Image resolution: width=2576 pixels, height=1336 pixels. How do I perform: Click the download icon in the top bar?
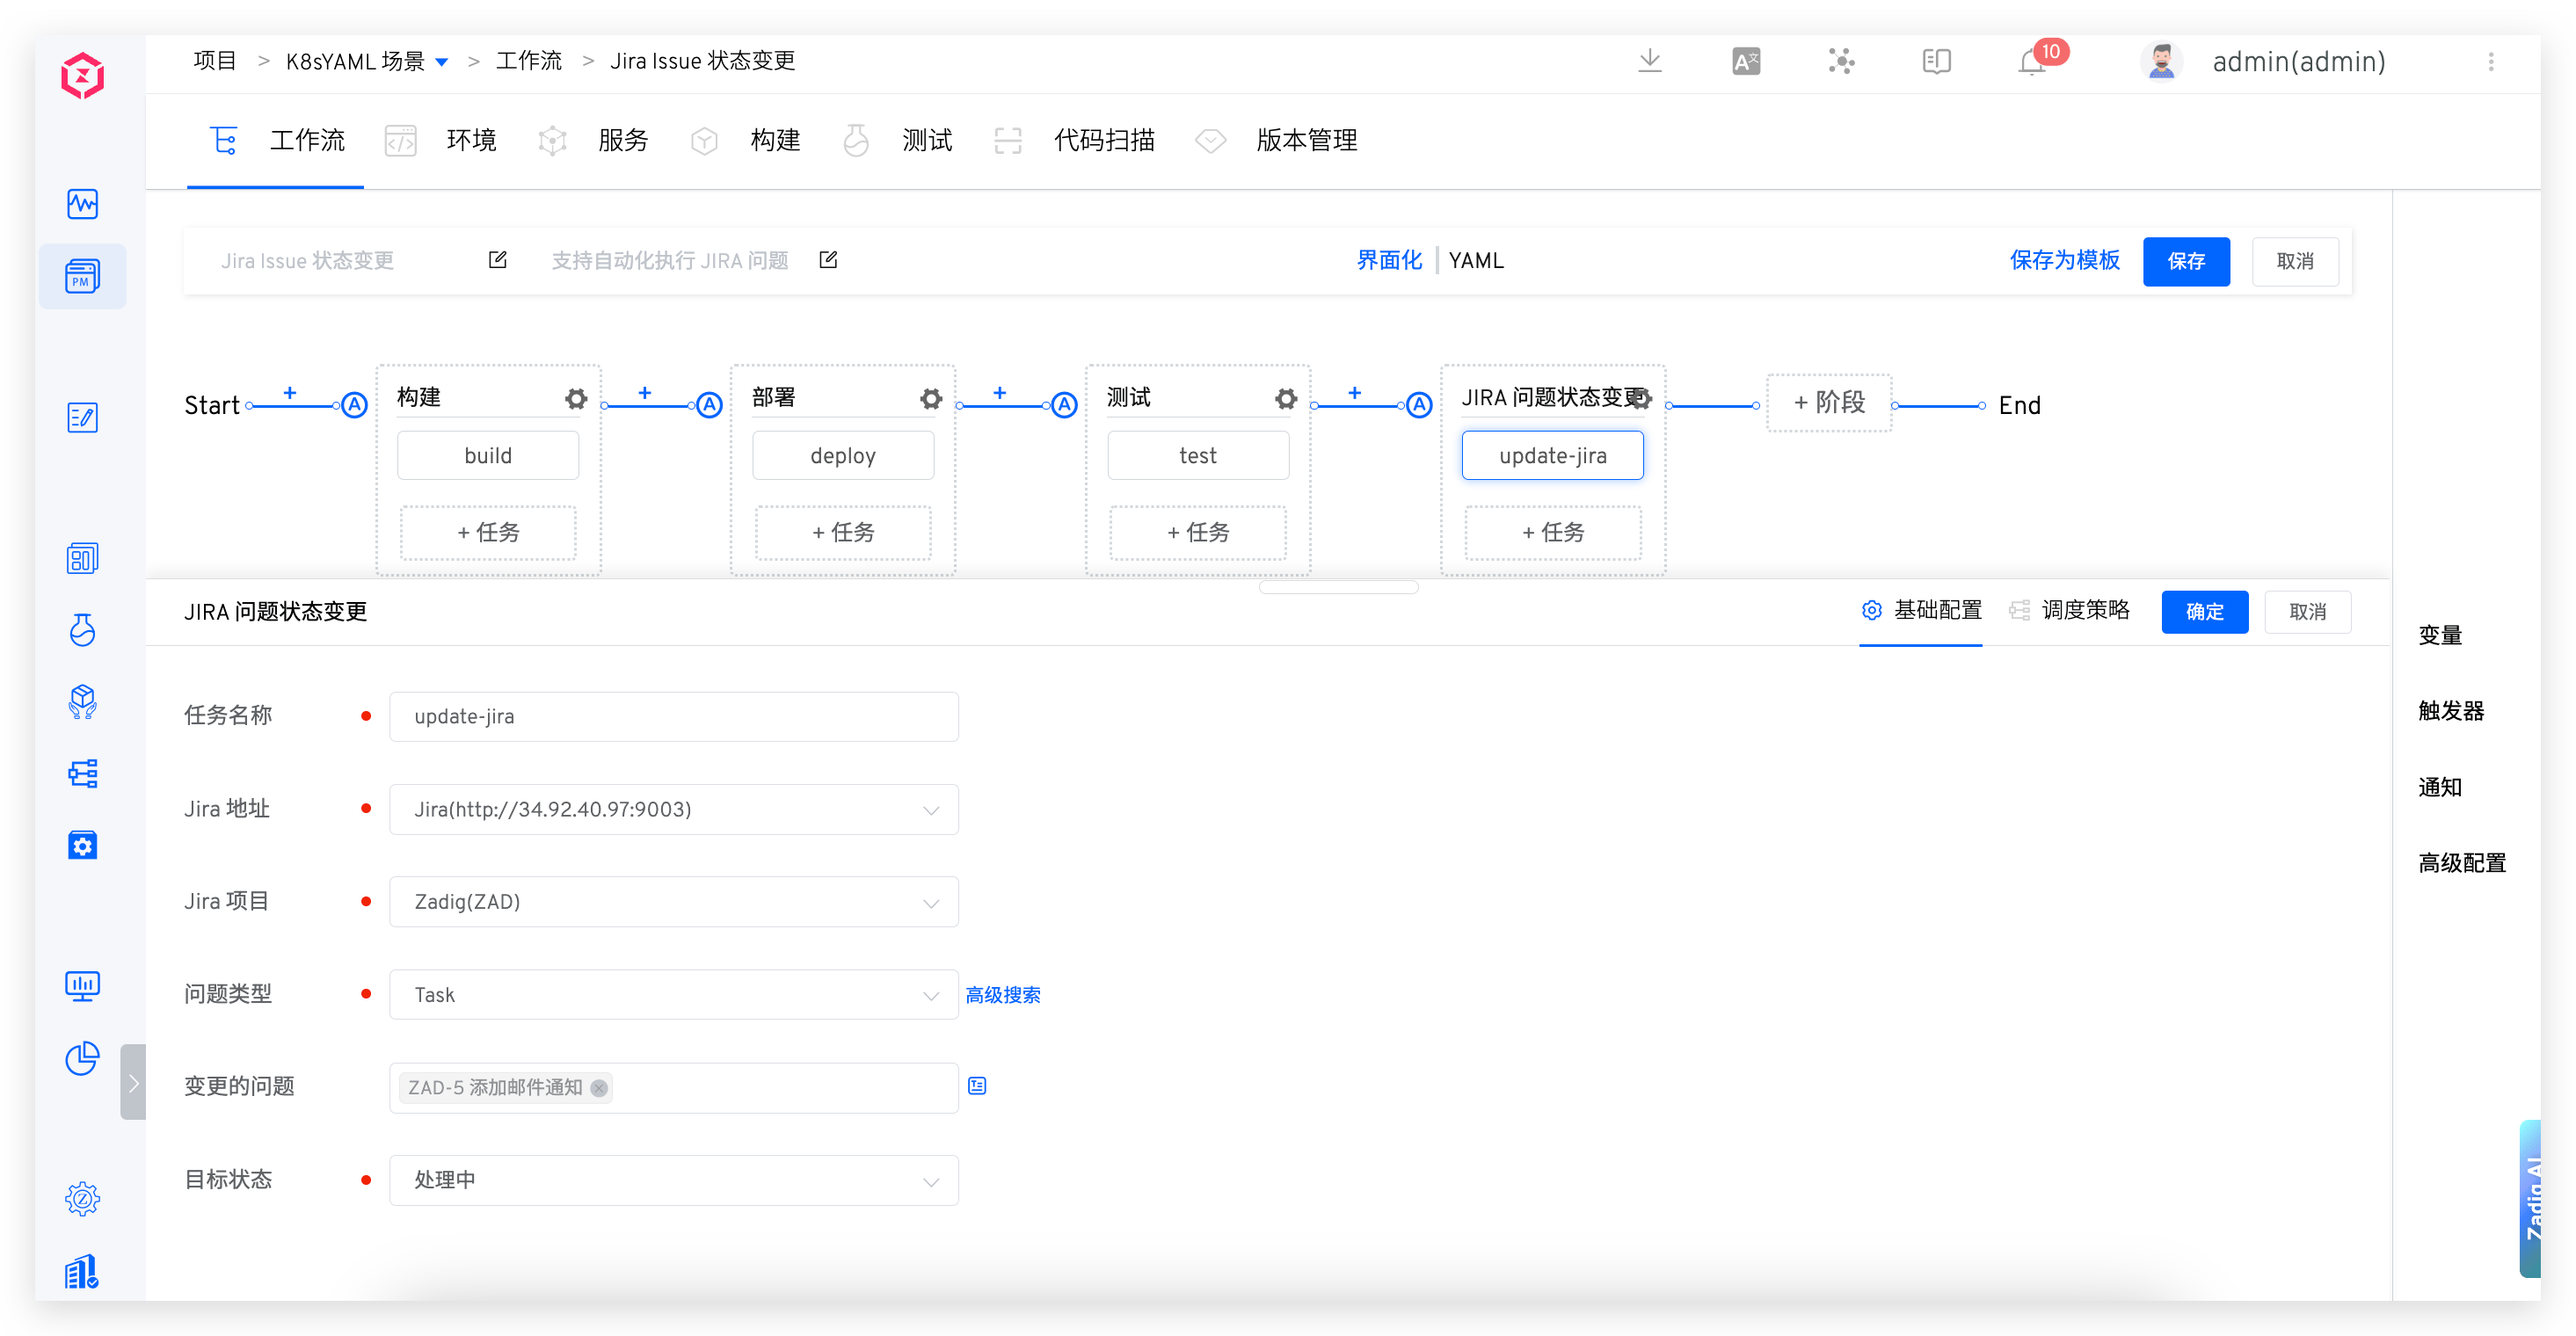tap(1650, 61)
